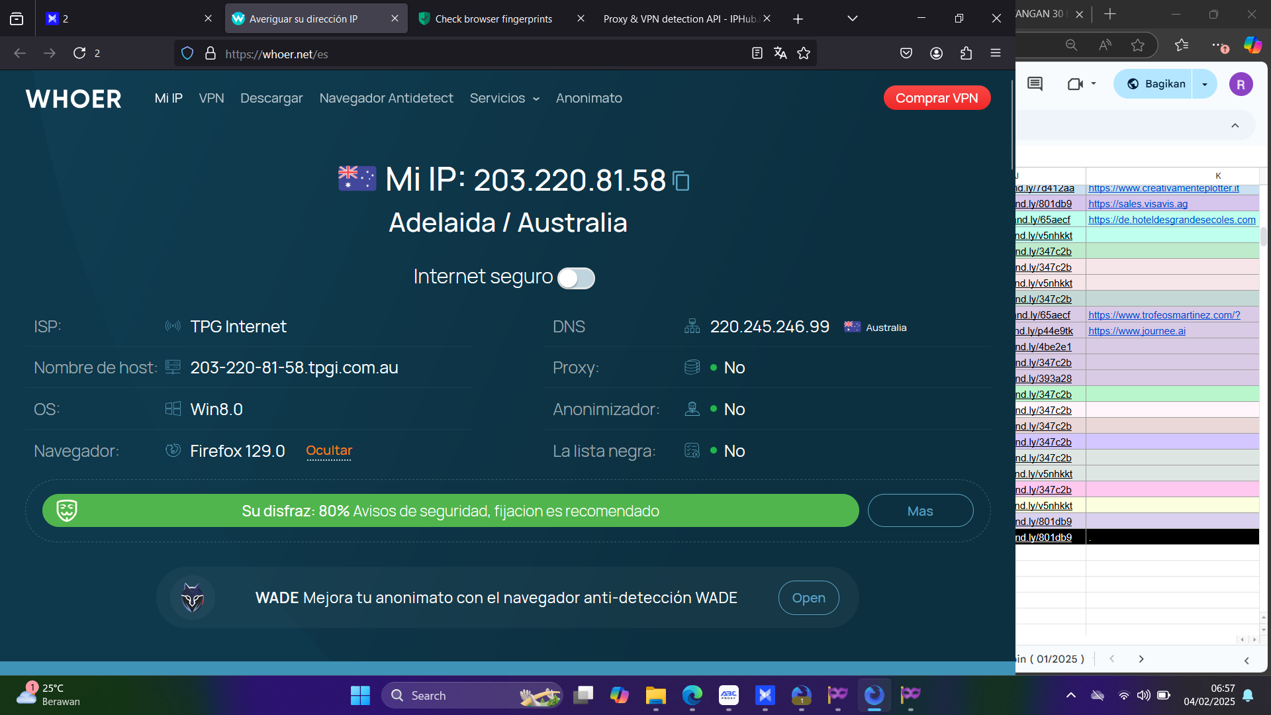1271x715 pixels.
Task: Click the site padlock icon
Action: [211, 54]
